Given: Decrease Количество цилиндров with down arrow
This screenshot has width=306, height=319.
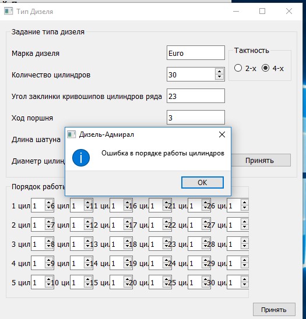Looking at the screenshot, I should [219, 77].
